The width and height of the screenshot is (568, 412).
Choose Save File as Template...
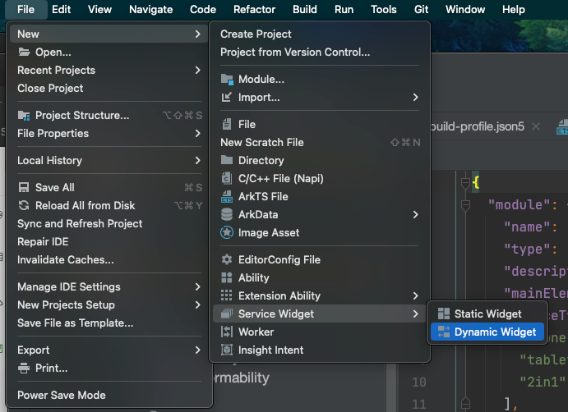click(x=109, y=323)
